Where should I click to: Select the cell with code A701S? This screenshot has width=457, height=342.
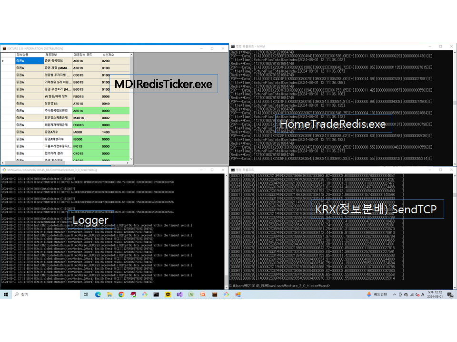tap(87, 104)
